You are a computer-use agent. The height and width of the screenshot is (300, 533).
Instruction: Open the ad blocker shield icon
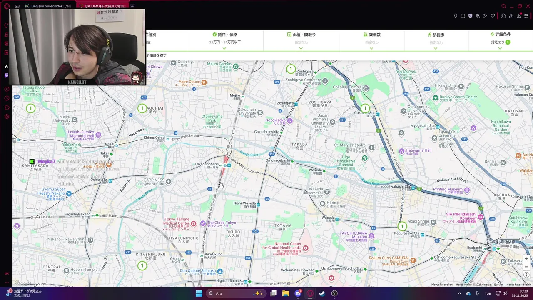coord(470,16)
